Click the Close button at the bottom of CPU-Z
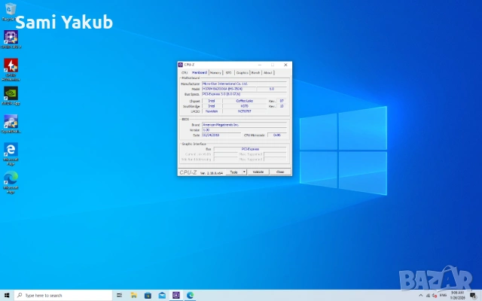The image size is (482, 301). tap(279, 172)
